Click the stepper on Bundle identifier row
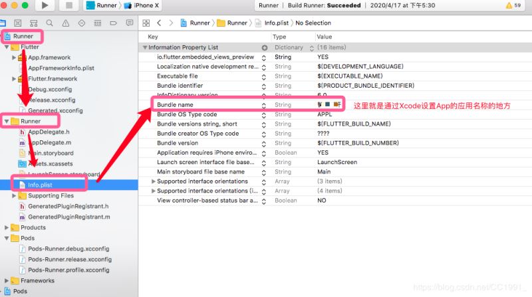The width and height of the screenshot is (532, 297). [265, 86]
